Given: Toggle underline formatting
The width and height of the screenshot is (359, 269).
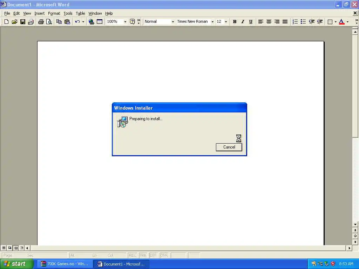Looking at the screenshot, I should 251,22.
